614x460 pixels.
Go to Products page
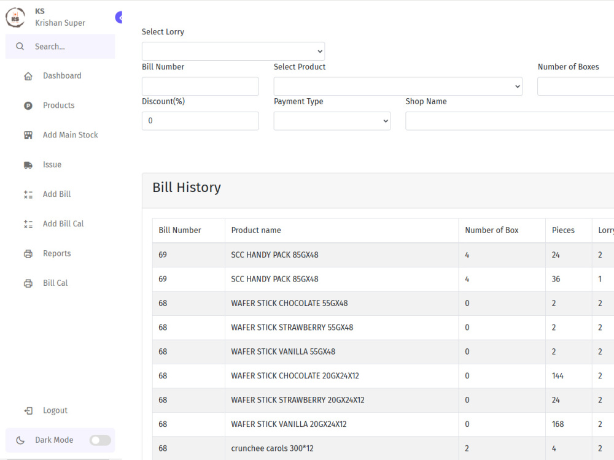click(60, 105)
